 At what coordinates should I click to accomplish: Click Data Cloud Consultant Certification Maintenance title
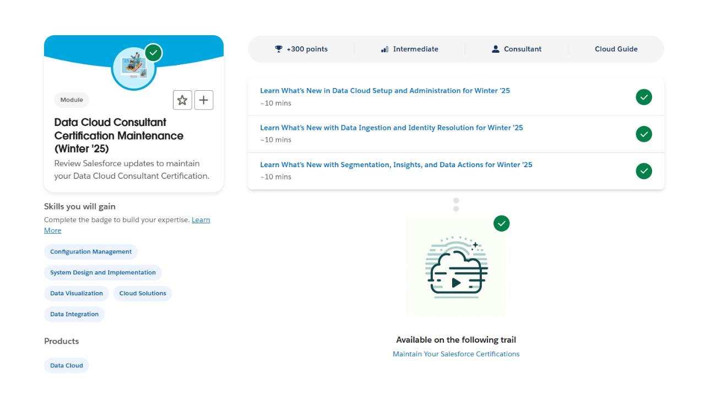[x=119, y=135]
